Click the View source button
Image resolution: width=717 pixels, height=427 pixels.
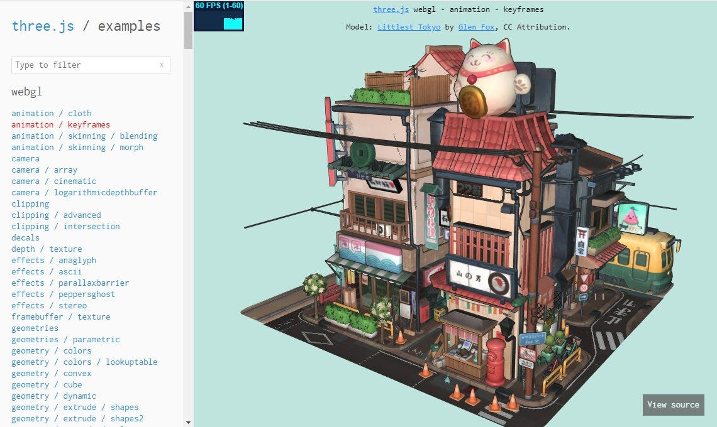673,404
